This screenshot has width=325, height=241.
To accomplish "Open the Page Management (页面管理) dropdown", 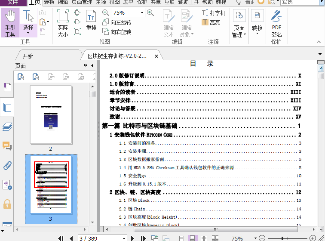I will (x=239, y=23).
